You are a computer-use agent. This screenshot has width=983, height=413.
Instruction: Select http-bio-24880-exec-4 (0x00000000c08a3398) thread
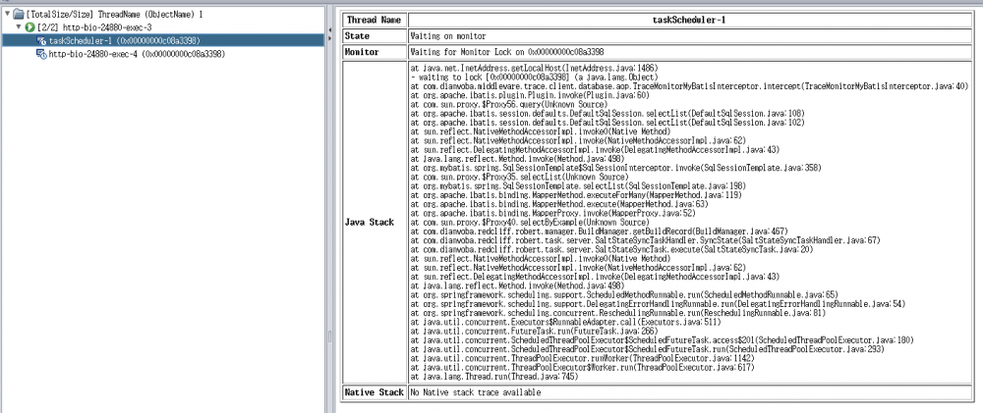click(x=137, y=54)
